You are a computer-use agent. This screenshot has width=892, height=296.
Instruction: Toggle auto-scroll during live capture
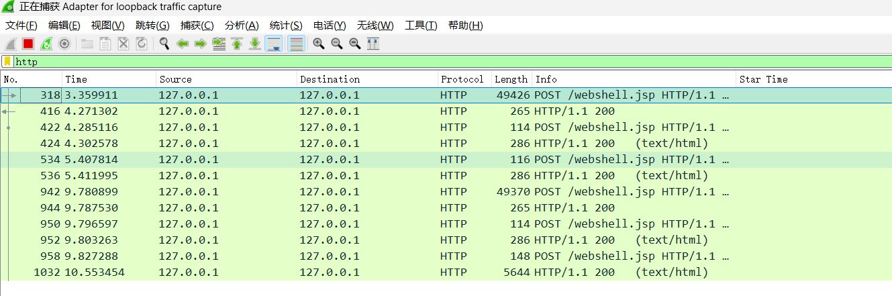point(273,44)
